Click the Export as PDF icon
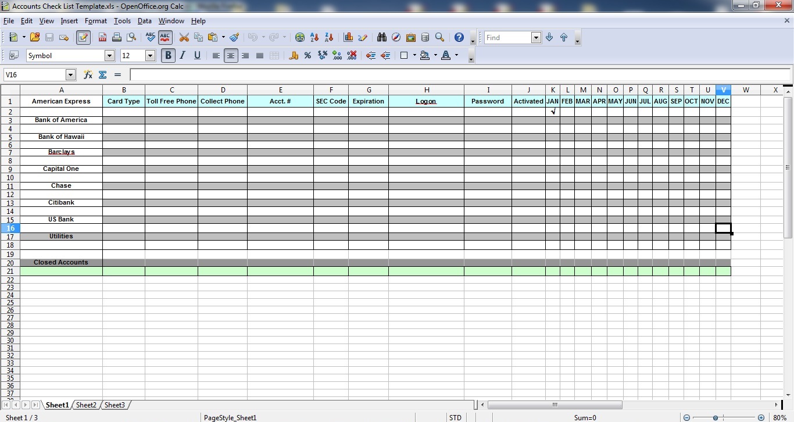The image size is (794, 422). point(102,37)
